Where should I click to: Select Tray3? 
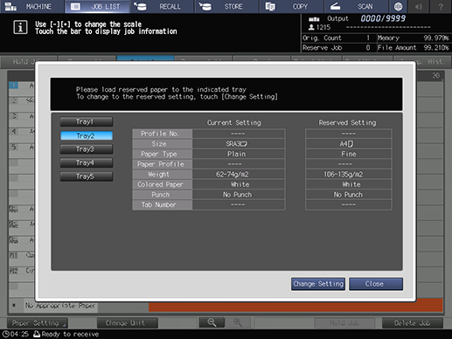pos(87,149)
